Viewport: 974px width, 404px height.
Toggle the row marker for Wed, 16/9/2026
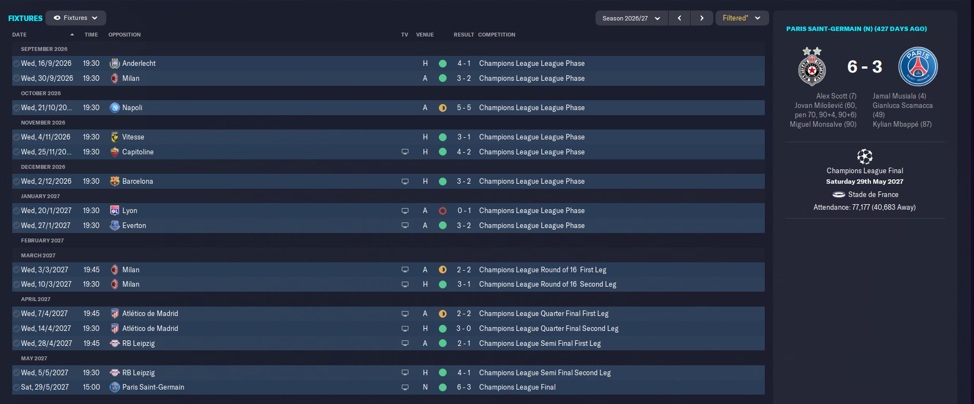[16, 64]
